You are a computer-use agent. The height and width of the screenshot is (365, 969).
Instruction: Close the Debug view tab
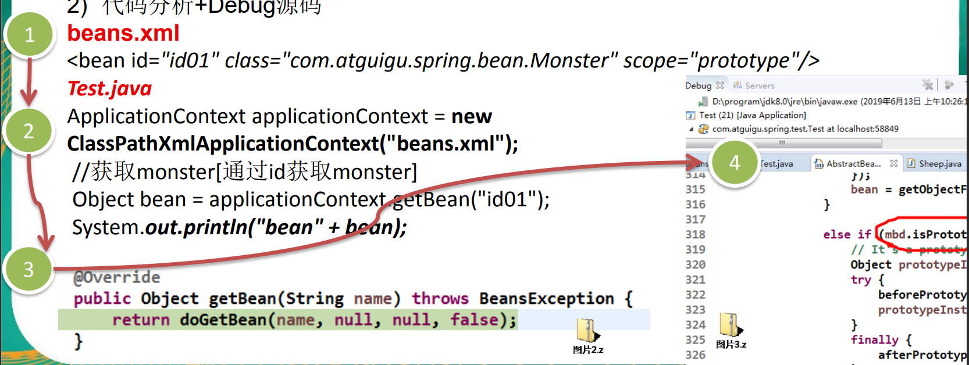[x=720, y=85]
